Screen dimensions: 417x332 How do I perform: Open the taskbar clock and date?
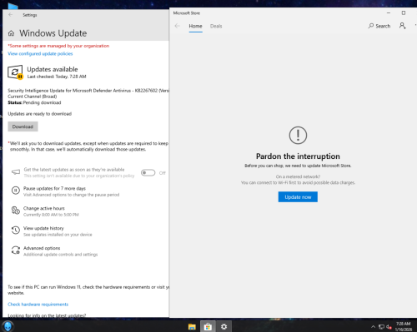[404, 326]
